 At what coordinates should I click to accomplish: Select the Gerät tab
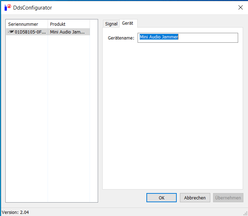(128, 23)
